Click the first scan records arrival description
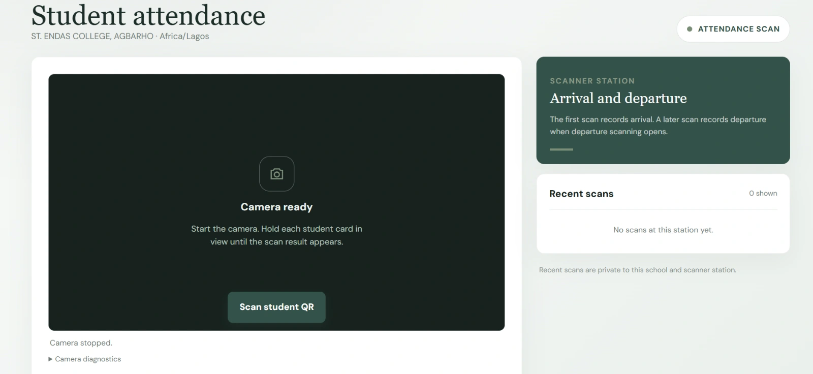 (658, 126)
